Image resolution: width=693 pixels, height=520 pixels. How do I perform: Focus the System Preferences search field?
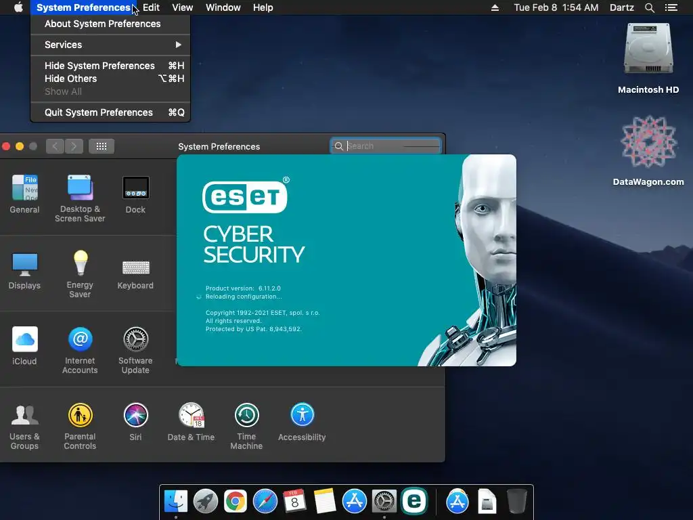(x=386, y=146)
